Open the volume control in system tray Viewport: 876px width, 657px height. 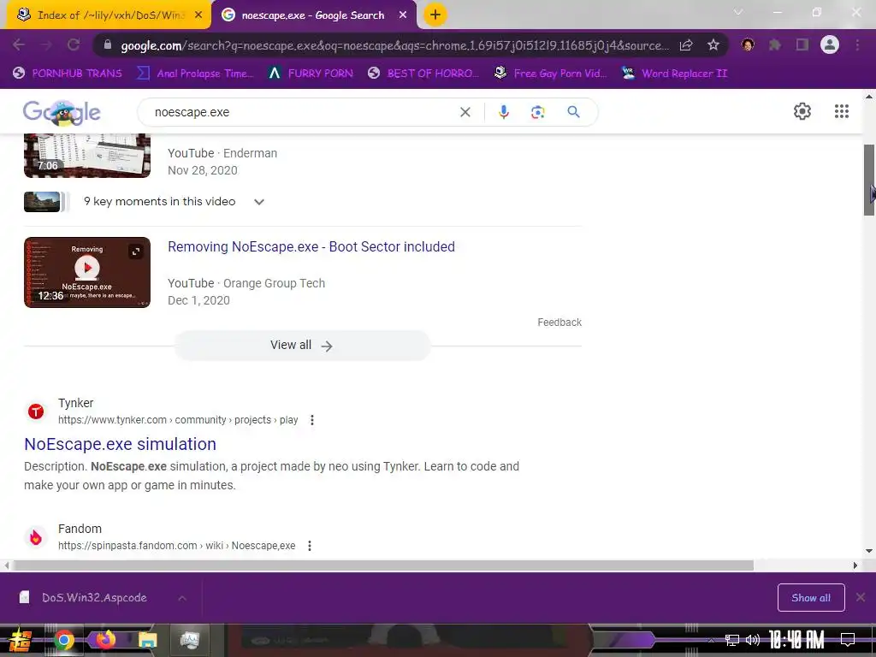753,640
